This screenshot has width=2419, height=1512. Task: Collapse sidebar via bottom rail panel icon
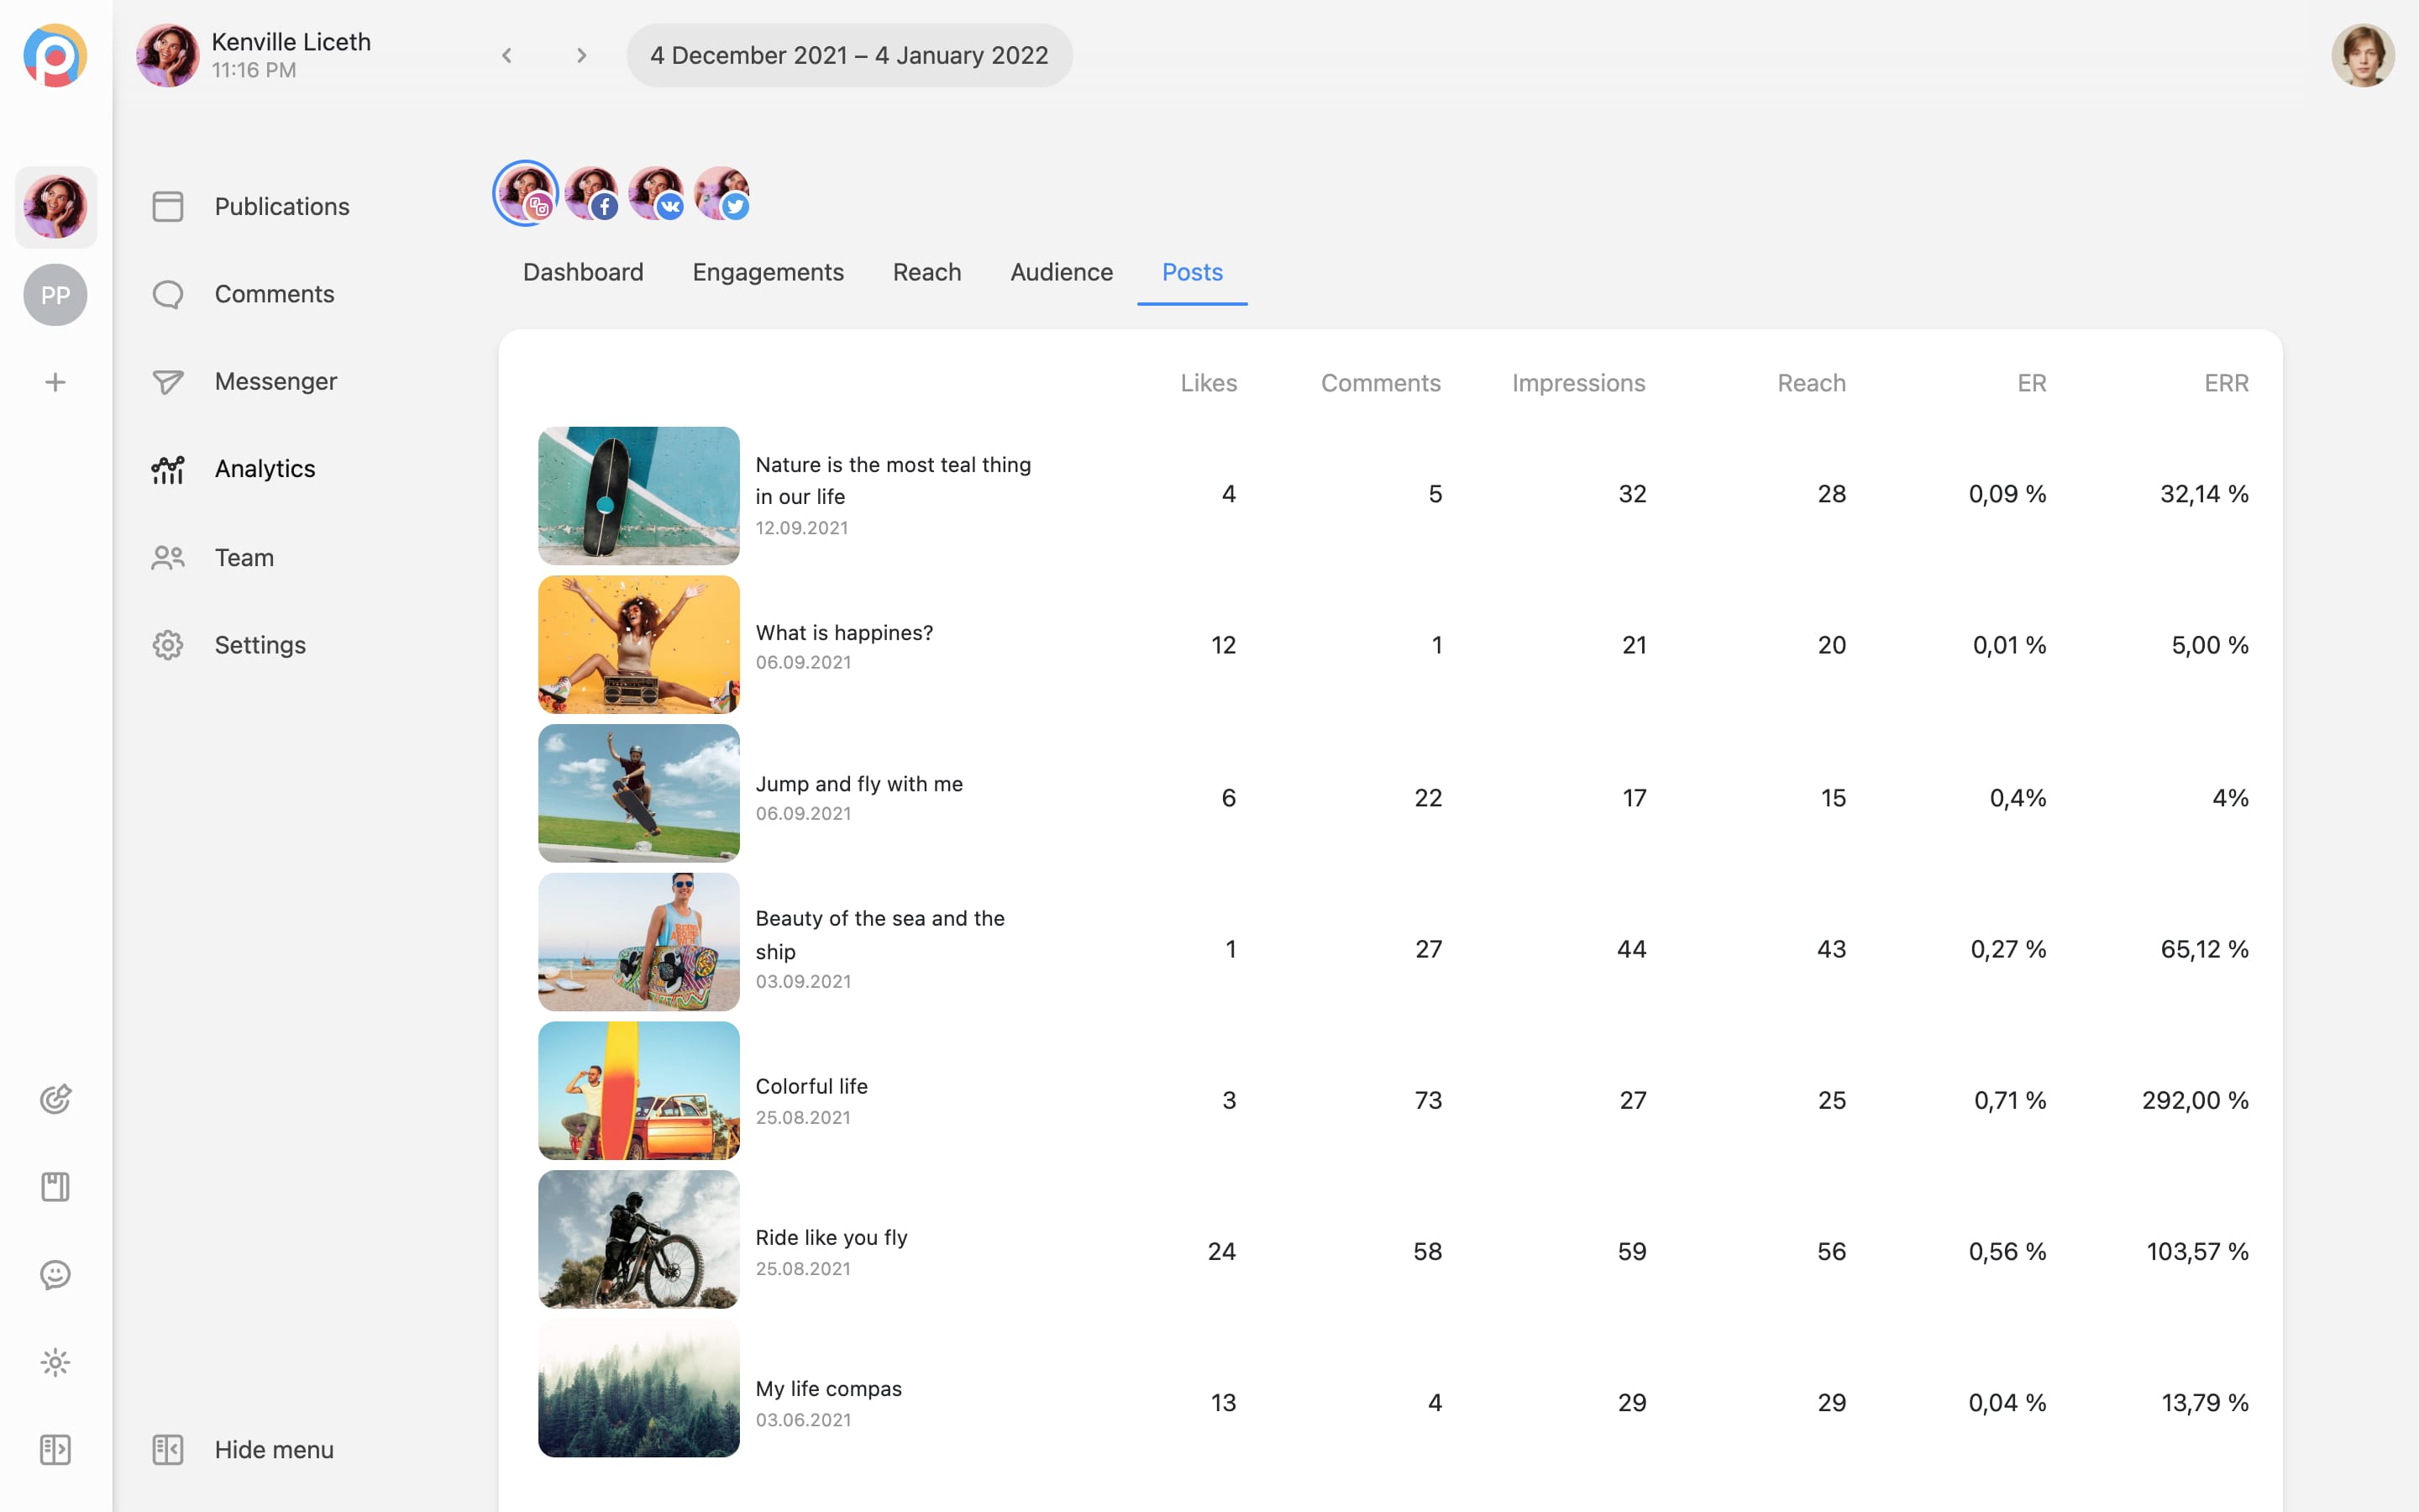55,1449
